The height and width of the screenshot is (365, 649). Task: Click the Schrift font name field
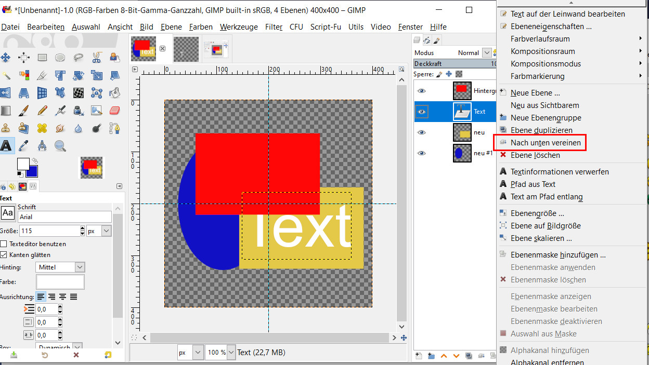pyautogui.click(x=64, y=217)
